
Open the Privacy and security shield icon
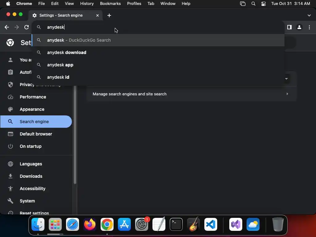(x=10, y=85)
